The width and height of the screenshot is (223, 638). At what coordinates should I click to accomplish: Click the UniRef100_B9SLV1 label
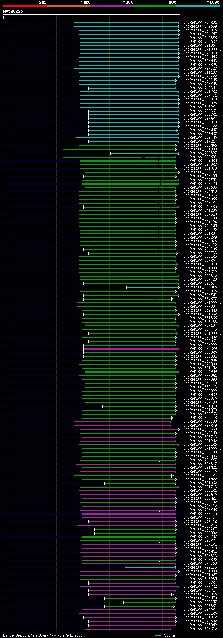(200, 475)
